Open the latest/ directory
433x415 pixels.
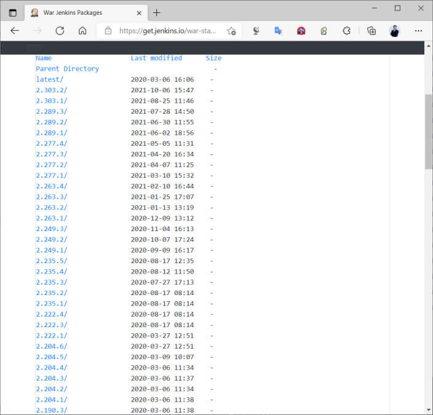coord(50,79)
